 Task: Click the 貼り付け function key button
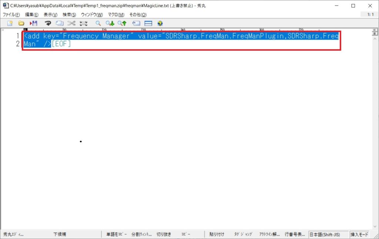coord(217,234)
